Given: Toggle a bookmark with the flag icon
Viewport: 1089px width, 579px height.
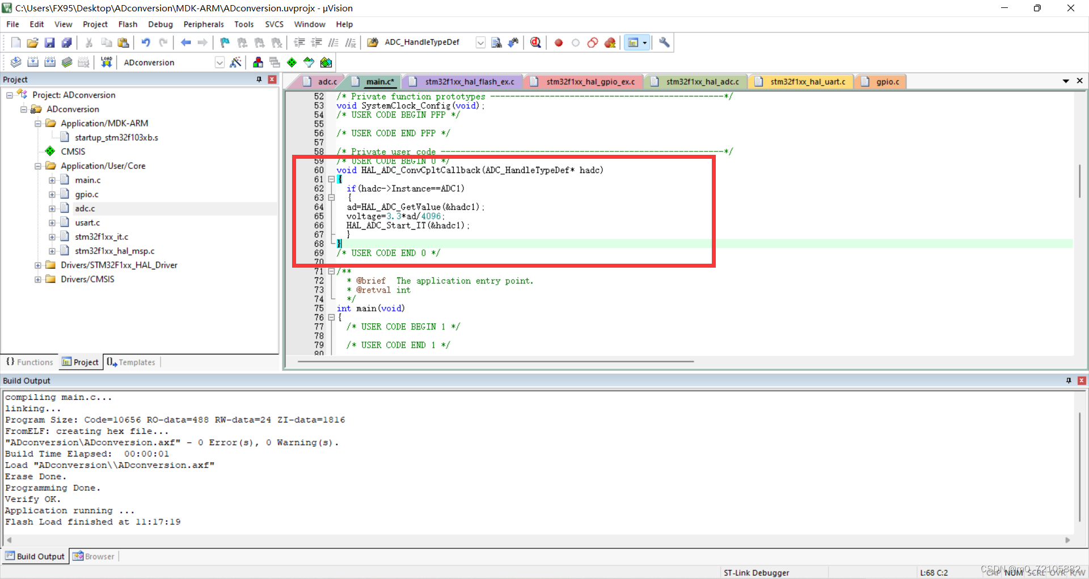Looking at the screenshot, I should [x=225, y=42].
